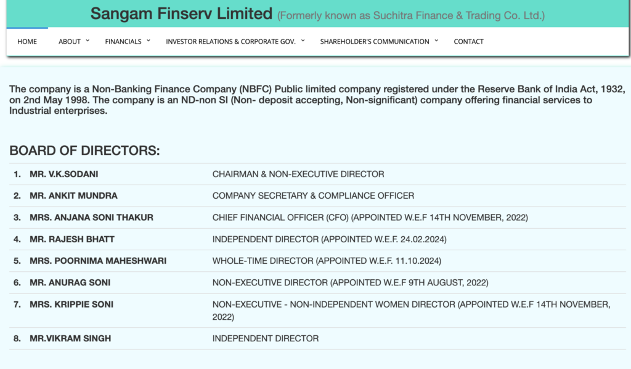Click the BOARD OF DIRECTORS heading
This screenshot has height=369, width=631.
coord(84,151)
